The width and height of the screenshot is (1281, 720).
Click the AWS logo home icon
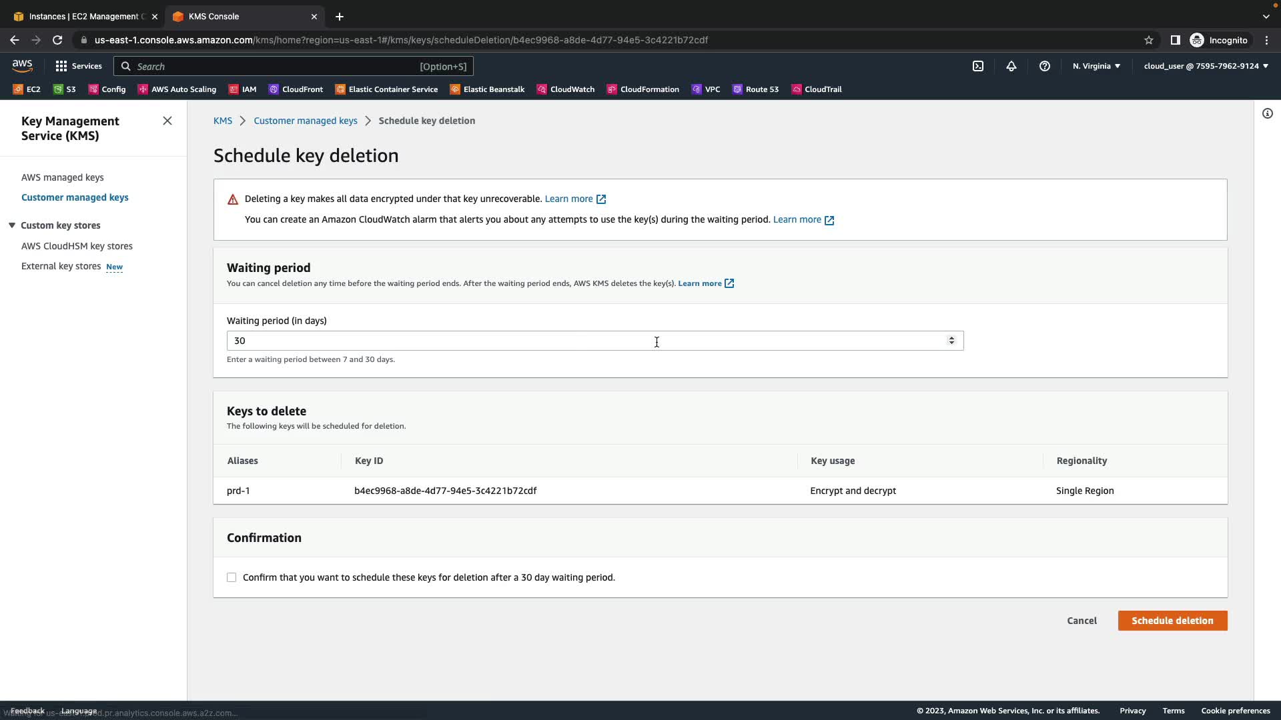(22, 65)
